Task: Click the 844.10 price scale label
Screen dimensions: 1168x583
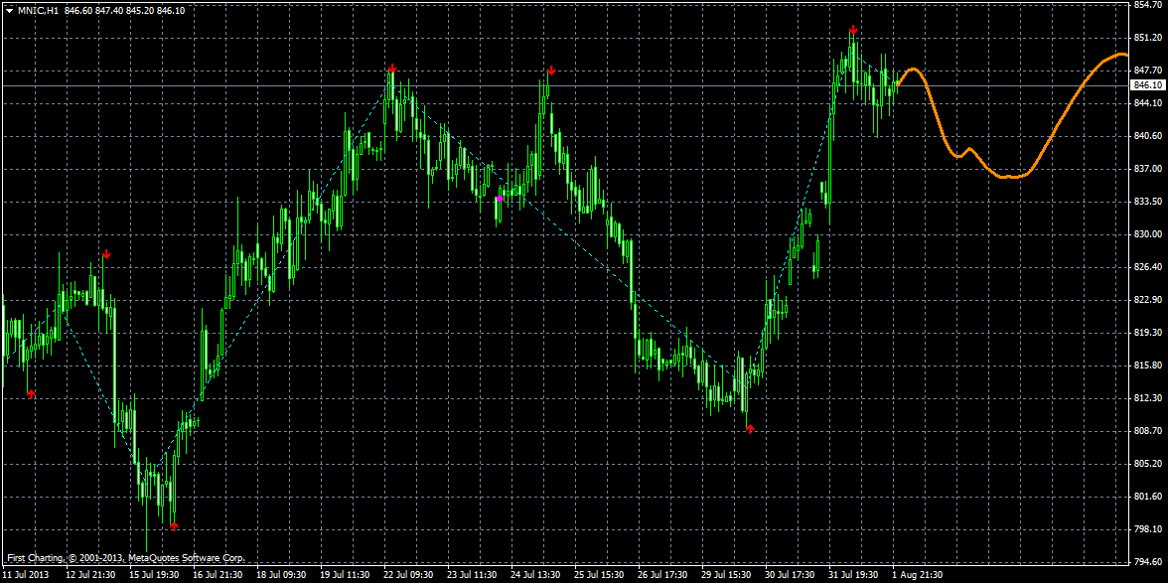Action: point(1148,102)
